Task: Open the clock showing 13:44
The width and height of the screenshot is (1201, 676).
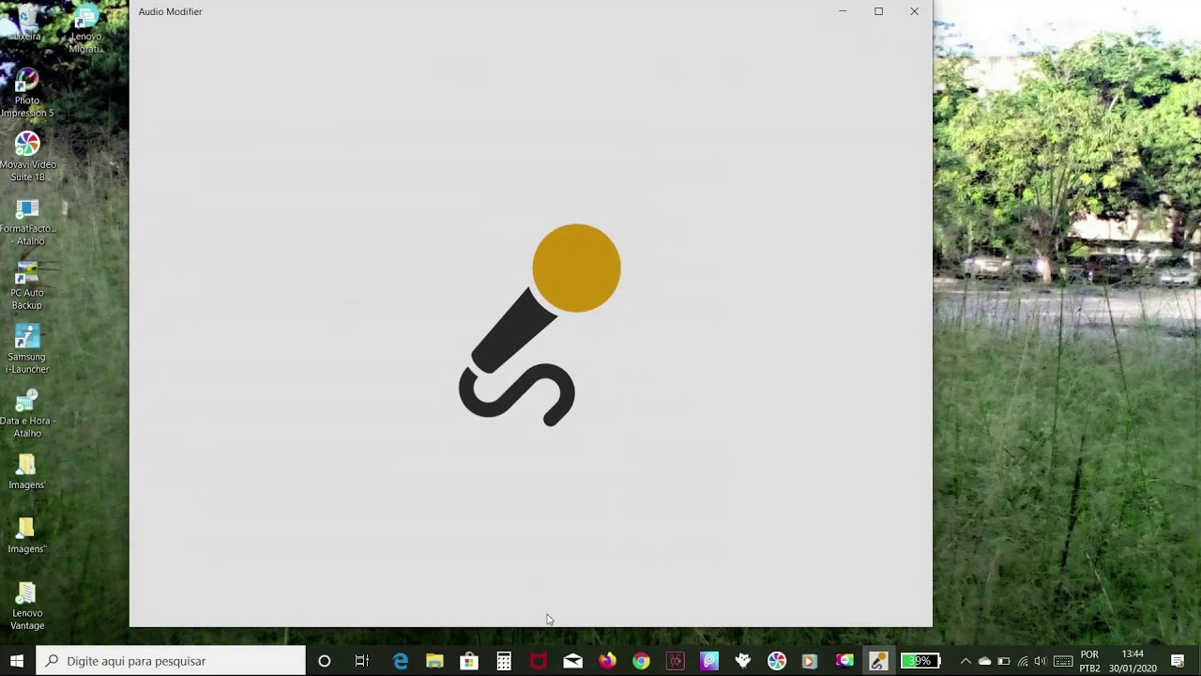Action: coord(1133,661)
